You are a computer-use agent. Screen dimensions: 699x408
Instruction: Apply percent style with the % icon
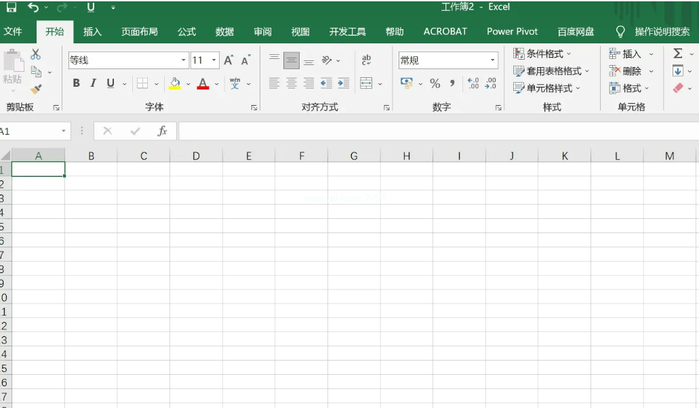pyautogui.click(x=435, y=83)
